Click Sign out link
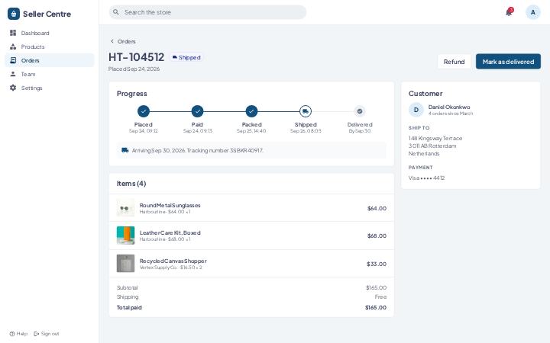This screenshot has width=550, height=343. pyautogui.click(x=47, y=334)
